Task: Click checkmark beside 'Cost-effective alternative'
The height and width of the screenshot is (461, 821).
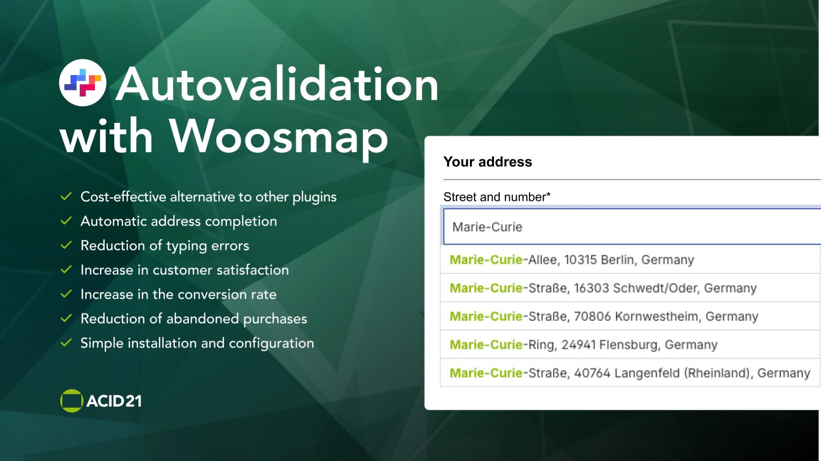Action: point(66,196)
